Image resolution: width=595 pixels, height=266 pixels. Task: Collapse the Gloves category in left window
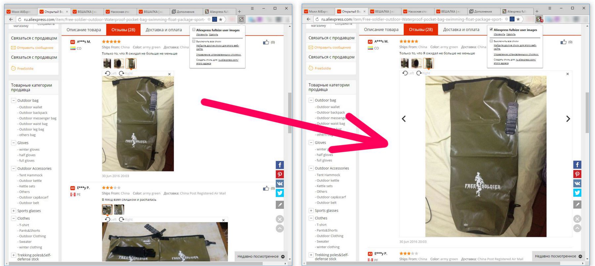click(x=14, y=143)
